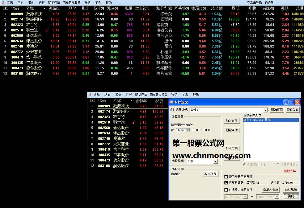Image resolution: width=304 pixels, height=208 pixels.
Task: Click the 选股入板块 button
Action: [x=271, y=190]
